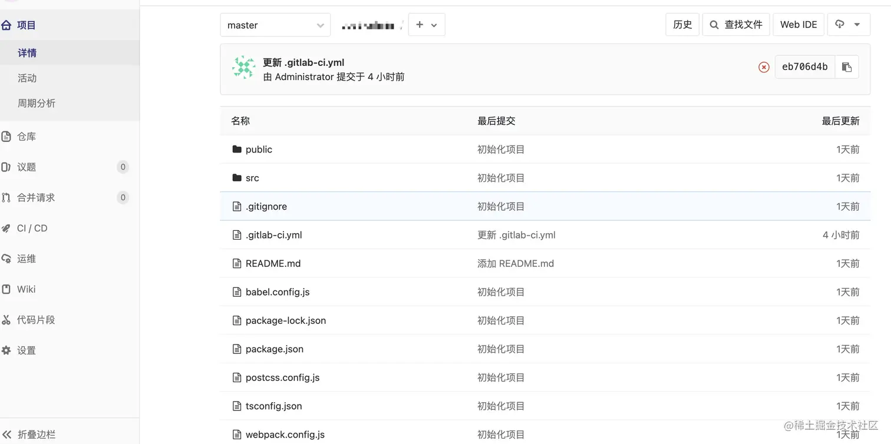Expand the plus add-file dropdown
The image size is (891, 444).
click(x=427, y=25)
